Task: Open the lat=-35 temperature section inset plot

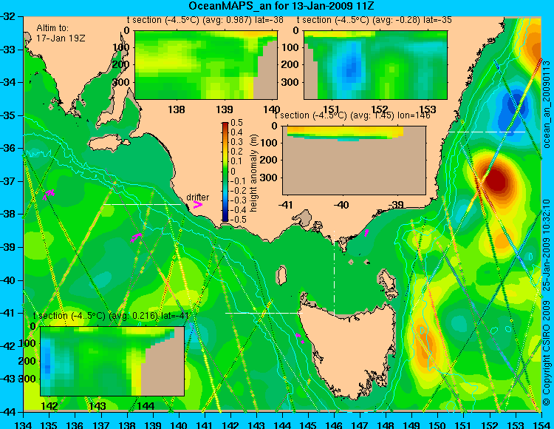Action: (375, 65)
